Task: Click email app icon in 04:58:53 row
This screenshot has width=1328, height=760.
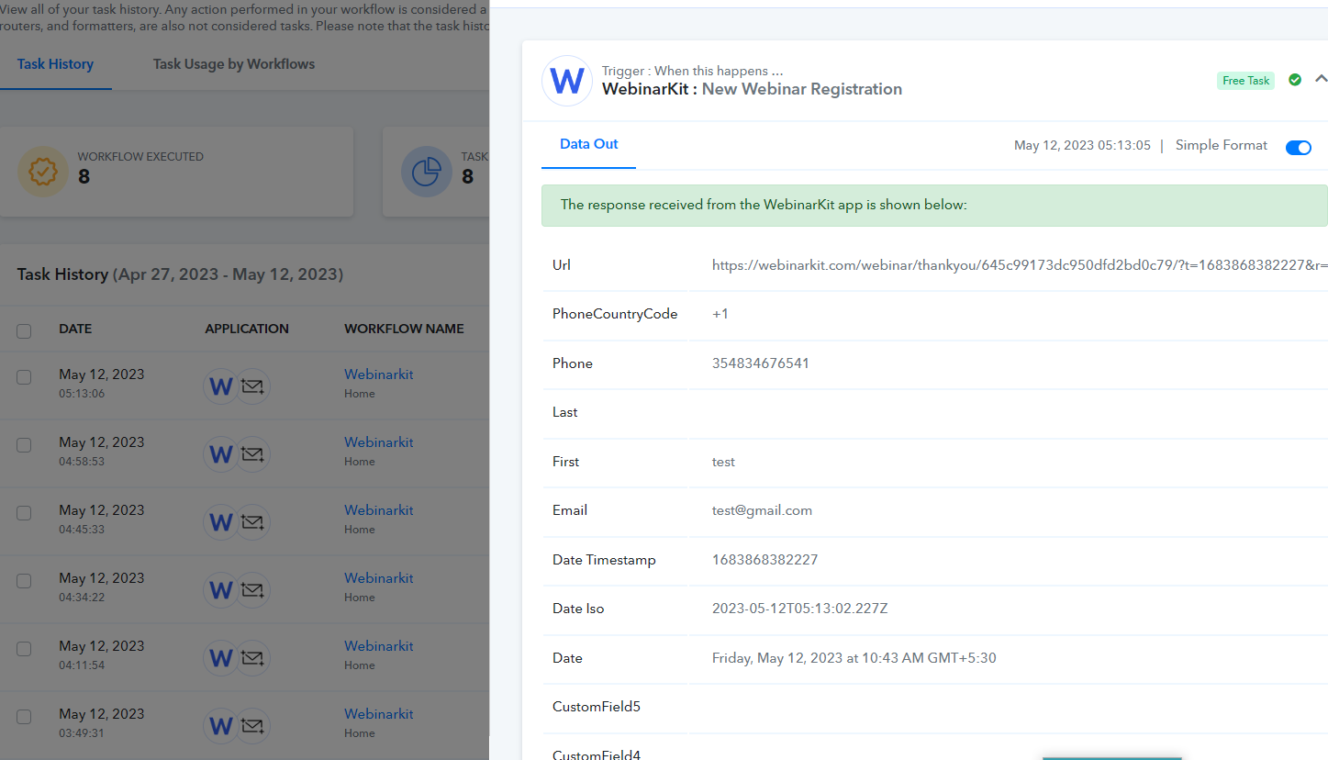Action: 252,454
